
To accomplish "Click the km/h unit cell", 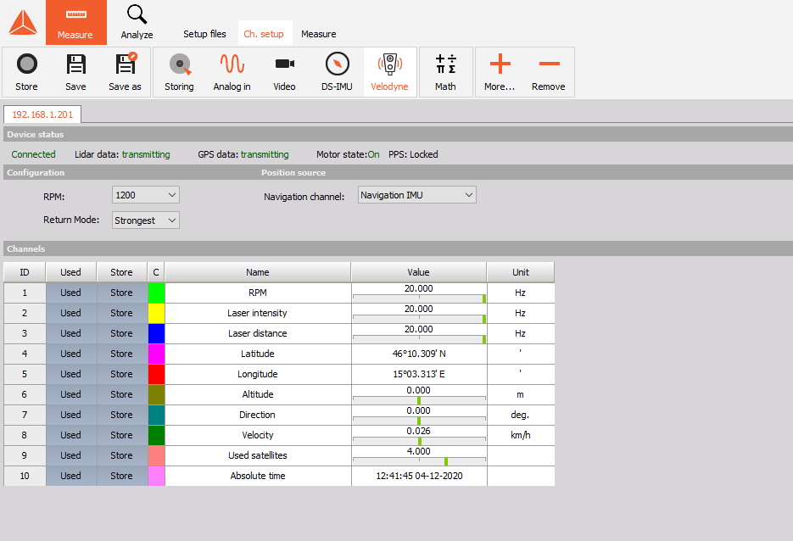I will pos(521,435).
